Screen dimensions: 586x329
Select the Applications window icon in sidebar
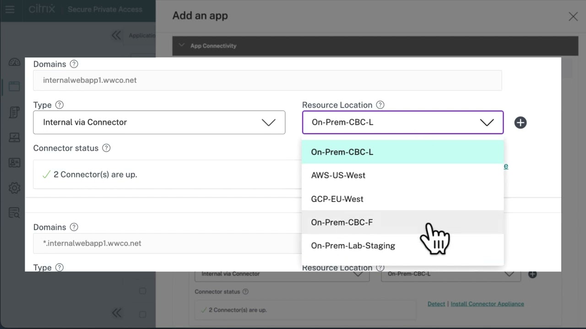point(14,86)
